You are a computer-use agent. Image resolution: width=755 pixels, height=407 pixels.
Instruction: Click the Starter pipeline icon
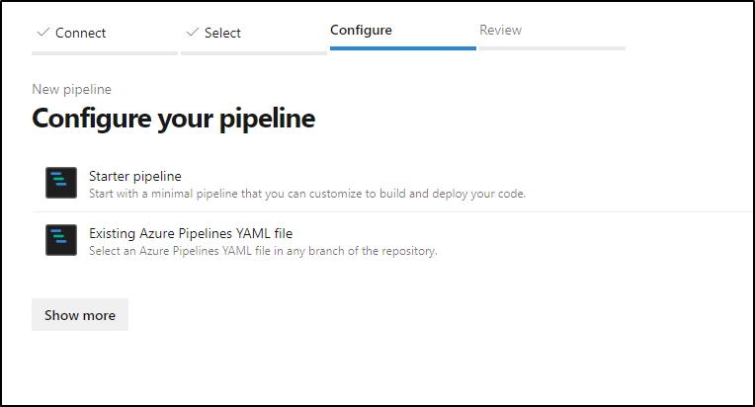[61, 183]
